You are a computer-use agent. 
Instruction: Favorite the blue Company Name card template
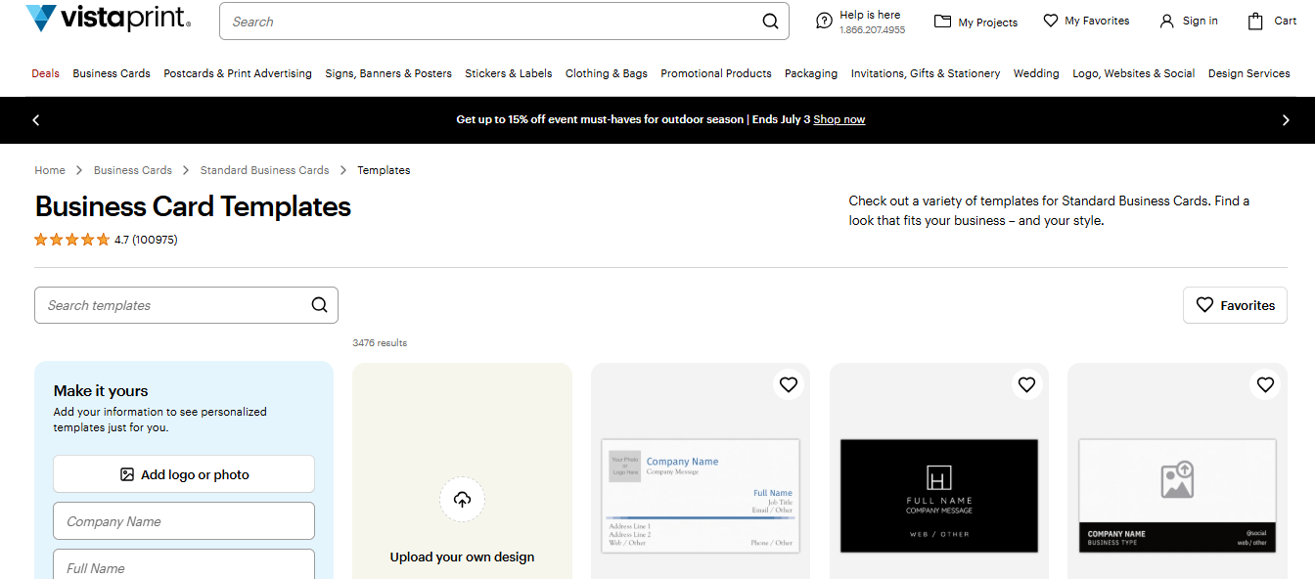coord(789,384)
